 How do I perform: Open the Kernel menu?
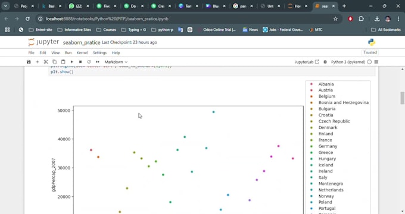click(82, 52)
